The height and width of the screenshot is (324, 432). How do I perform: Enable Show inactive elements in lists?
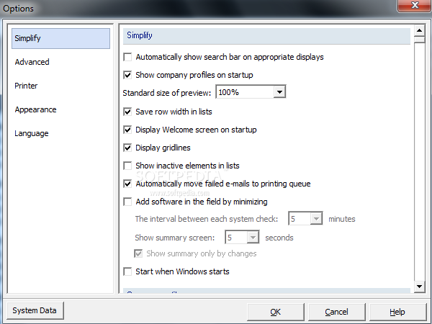point(127,166)
